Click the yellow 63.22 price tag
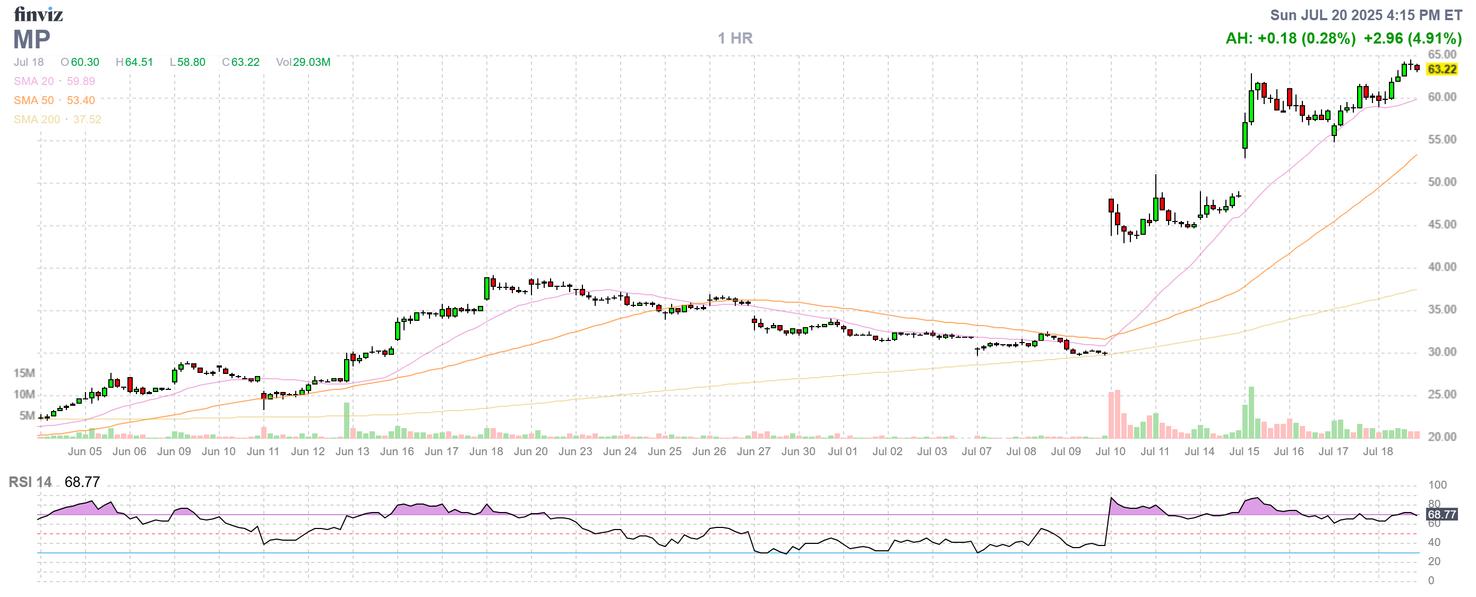This screenshot has width=1476, height=597. [1441, 70]
